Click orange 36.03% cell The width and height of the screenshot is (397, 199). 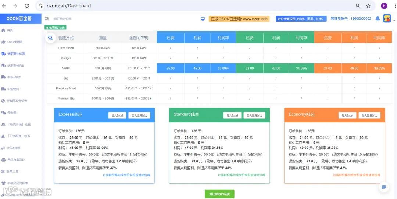click(x=379, y=68)
